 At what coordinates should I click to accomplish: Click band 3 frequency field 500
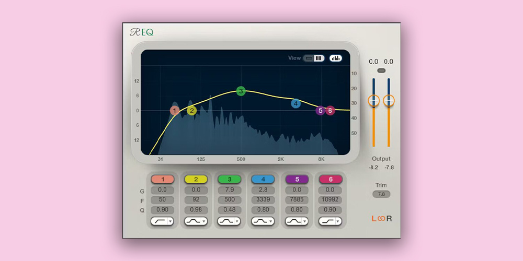[230, 200]
